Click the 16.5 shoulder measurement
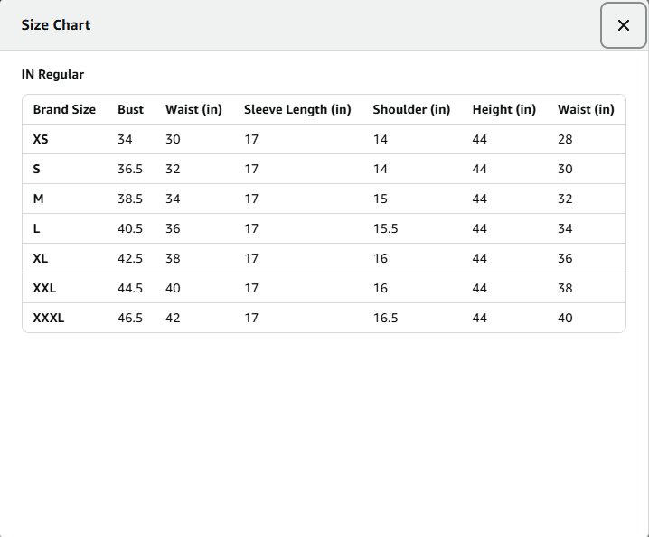This screenshot has width=649, height=537. 385,318
